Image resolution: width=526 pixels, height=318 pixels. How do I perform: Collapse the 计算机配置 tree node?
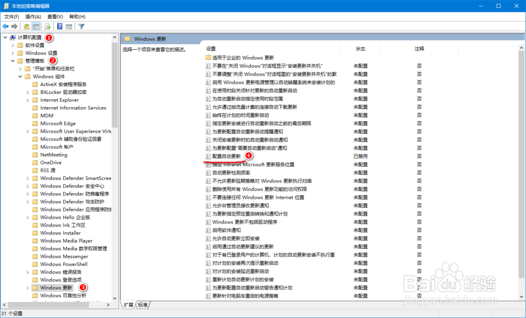[x=5, y=37]
